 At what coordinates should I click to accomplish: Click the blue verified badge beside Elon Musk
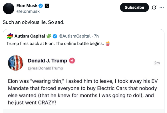tap(41, 6)
